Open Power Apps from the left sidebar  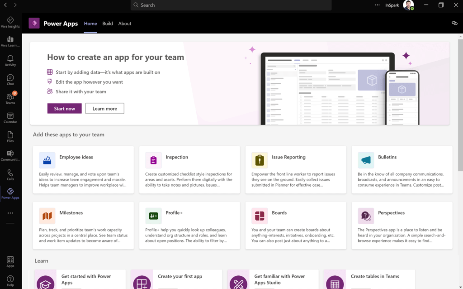(10, 192)
